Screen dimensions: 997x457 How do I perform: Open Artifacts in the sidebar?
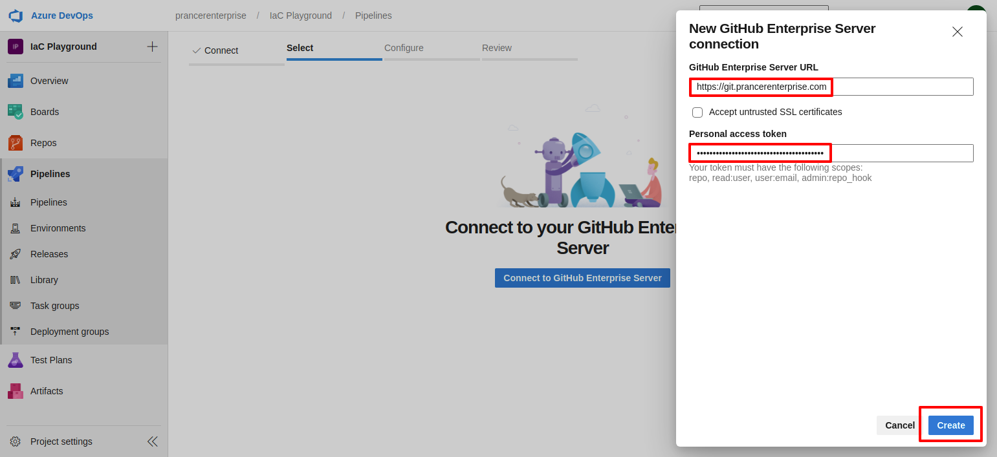(x=47, y=391)
